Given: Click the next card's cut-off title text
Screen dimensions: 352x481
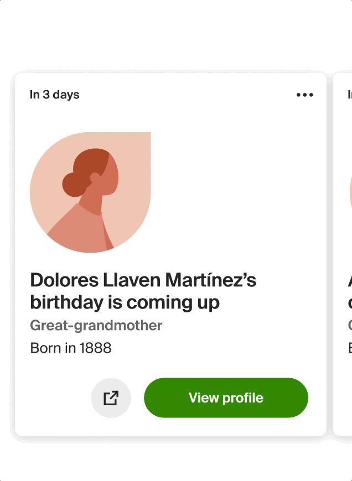Looking at the screenshot, I should [350, 291].
